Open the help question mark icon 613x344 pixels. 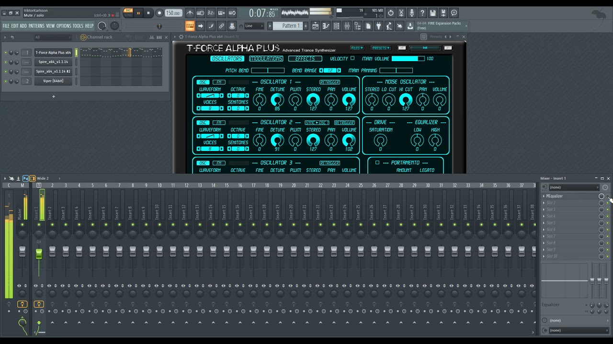pos(422,13)
